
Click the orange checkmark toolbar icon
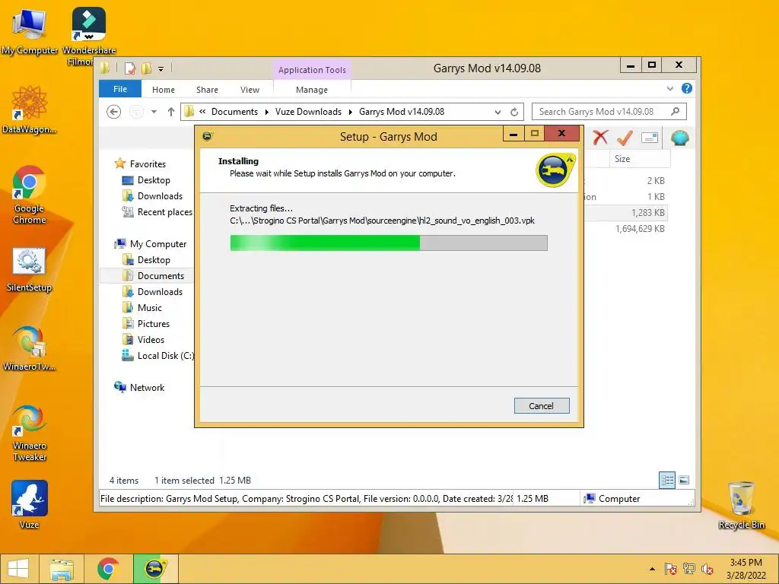click(x=625, y=138)
